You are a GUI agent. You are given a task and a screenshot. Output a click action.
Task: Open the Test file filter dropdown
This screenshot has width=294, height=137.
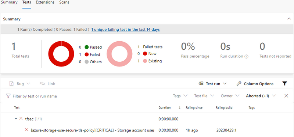204,96
